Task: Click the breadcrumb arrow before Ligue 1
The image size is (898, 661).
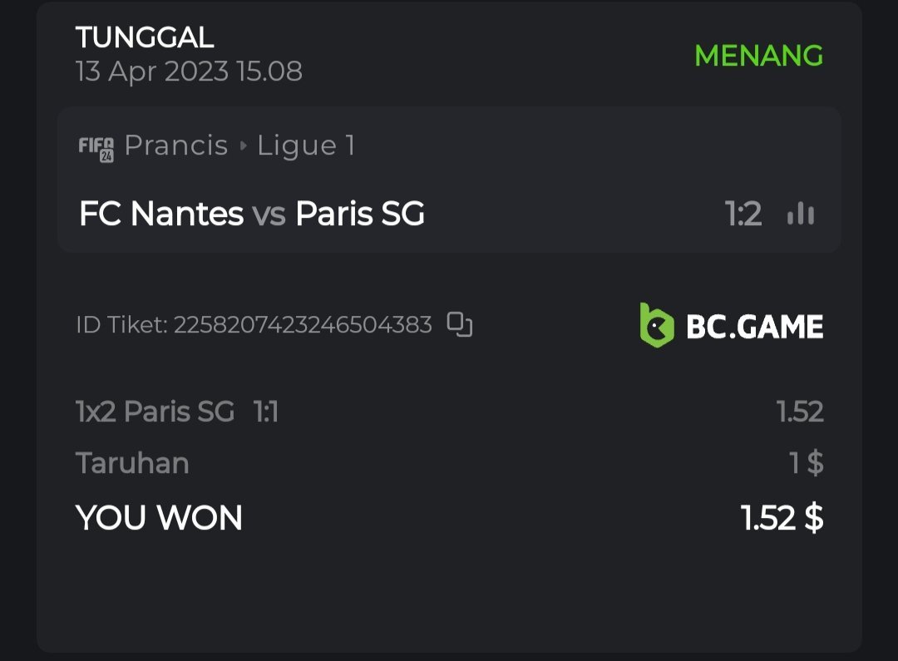Action: [x=243, y=146]
